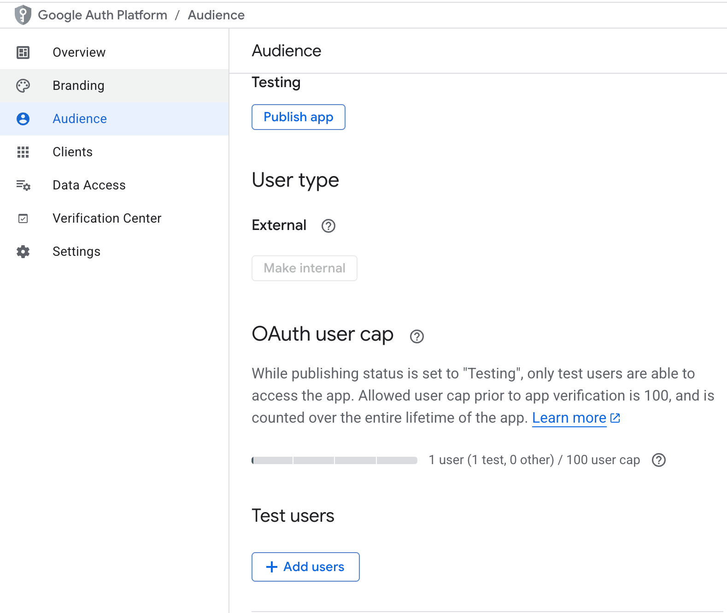This screenshot has height=613, width=727.
Task: Click the Audience breadcrumb text
Action: 216,15
